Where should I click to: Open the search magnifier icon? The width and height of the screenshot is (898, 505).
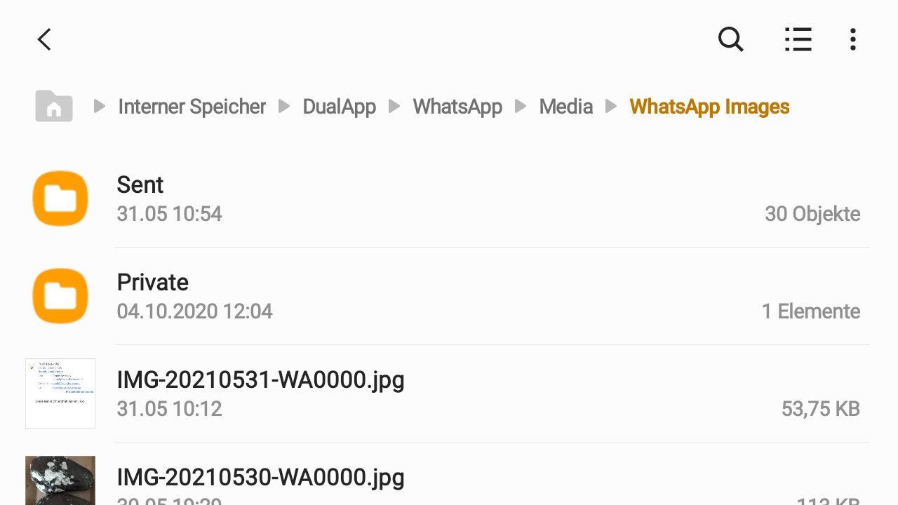pyautogui.click(x=730, y=39)
